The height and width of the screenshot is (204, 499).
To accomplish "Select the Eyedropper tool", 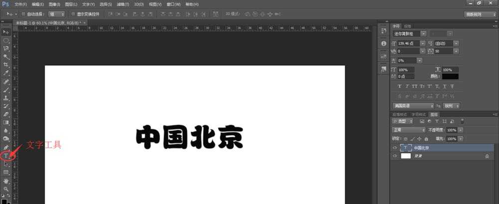I will tap(6, 73).
